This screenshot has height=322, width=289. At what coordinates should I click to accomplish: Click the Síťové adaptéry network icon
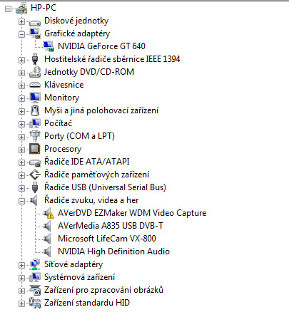pyautogui.click(x=35, y=264)
